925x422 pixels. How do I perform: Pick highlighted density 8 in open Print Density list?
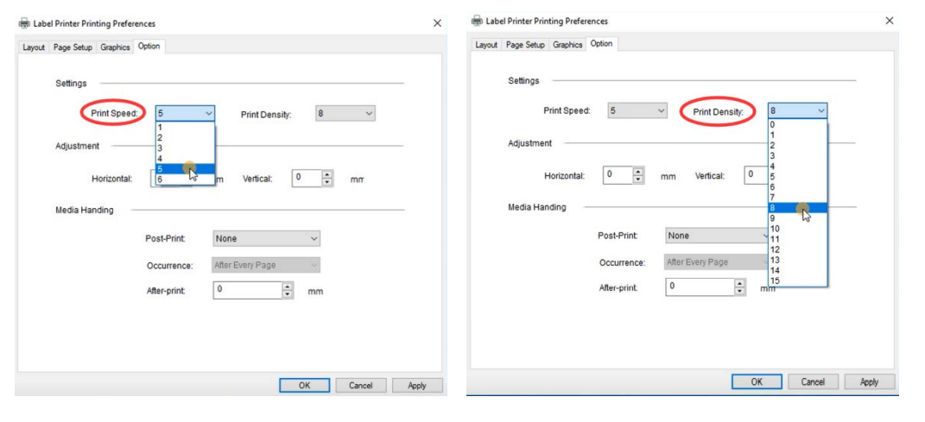(797, 207)
